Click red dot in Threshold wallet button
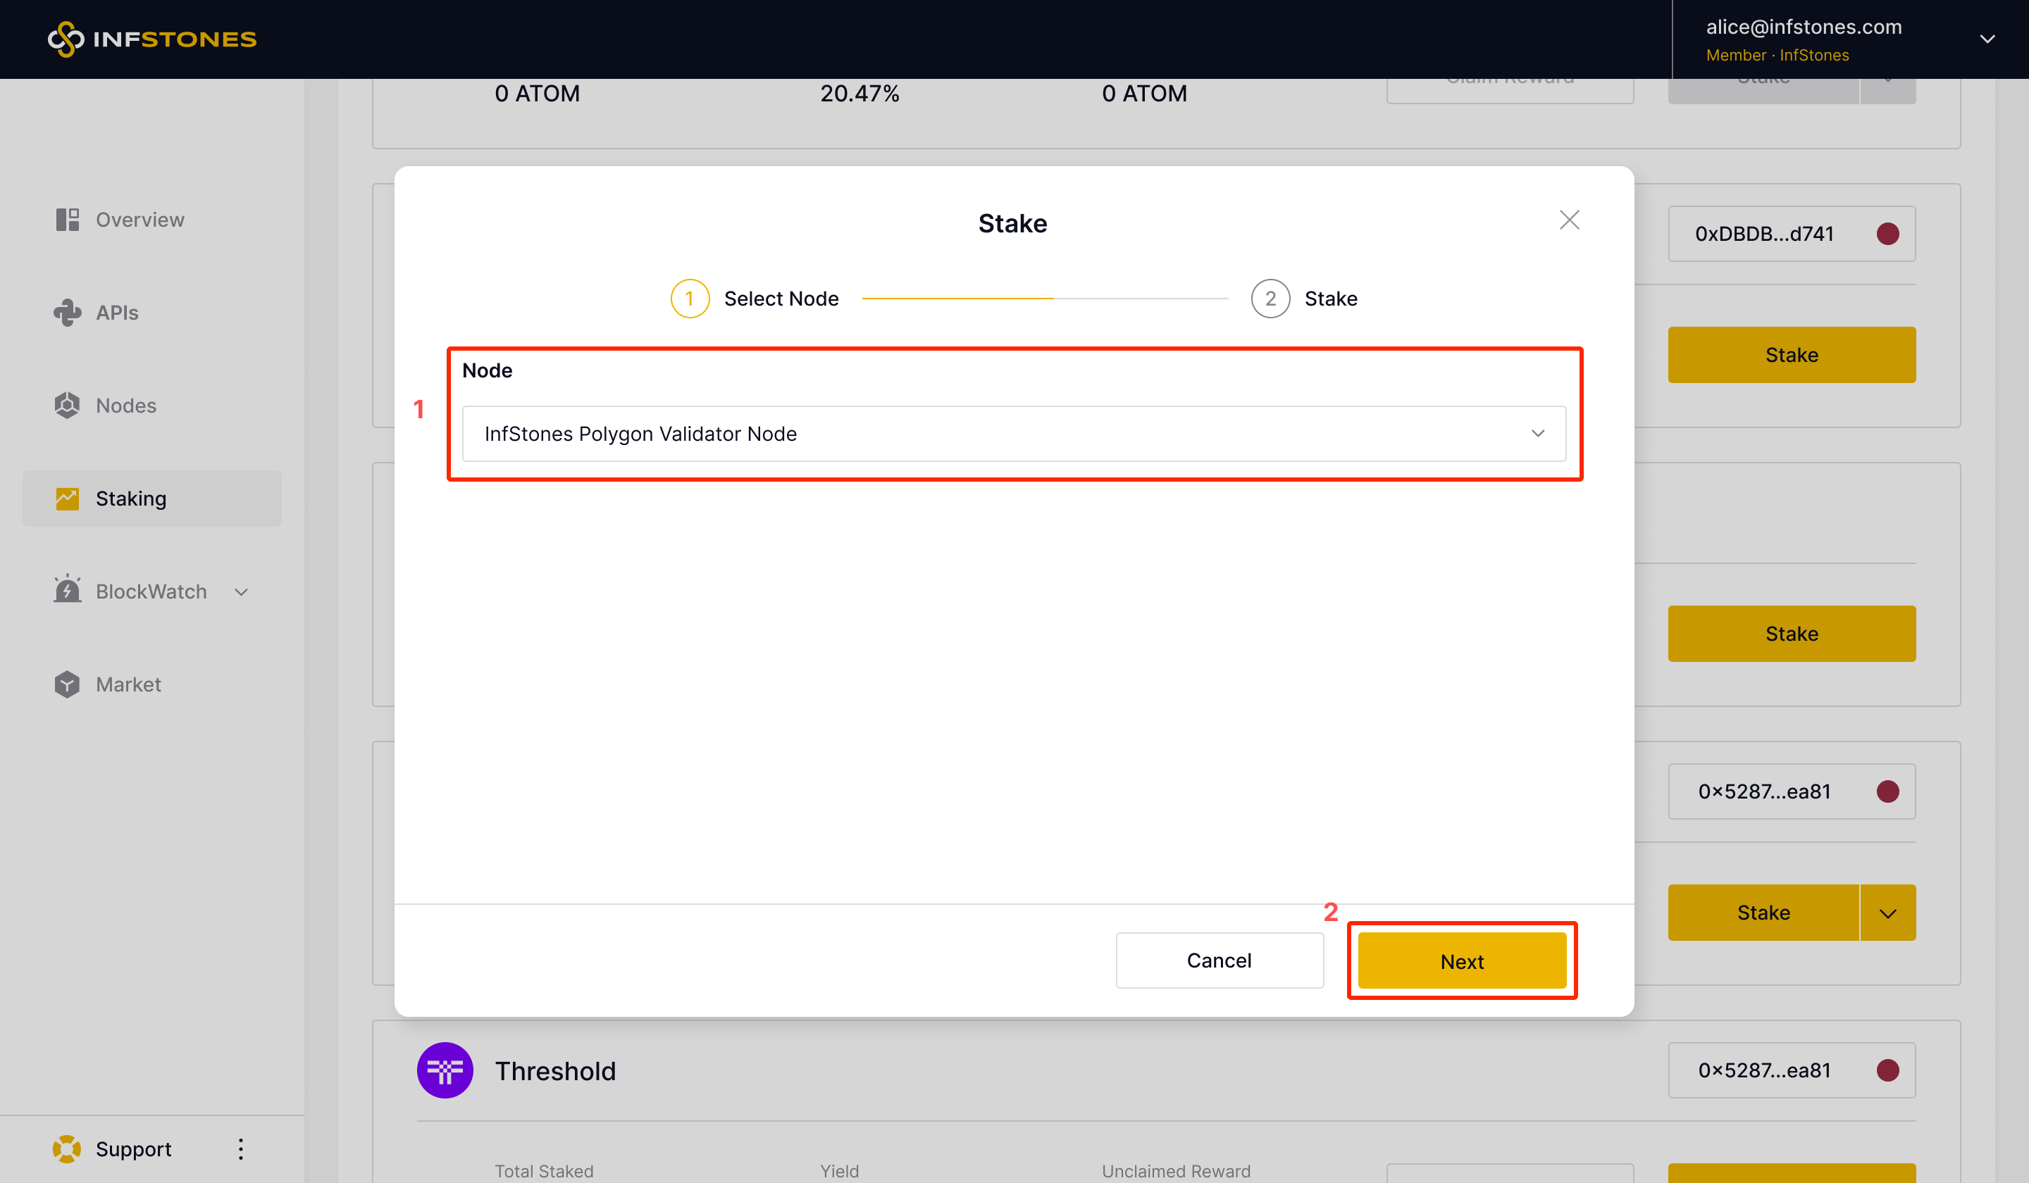This screenshot has width=2029, height=1183. (x=1887, y=1070)
